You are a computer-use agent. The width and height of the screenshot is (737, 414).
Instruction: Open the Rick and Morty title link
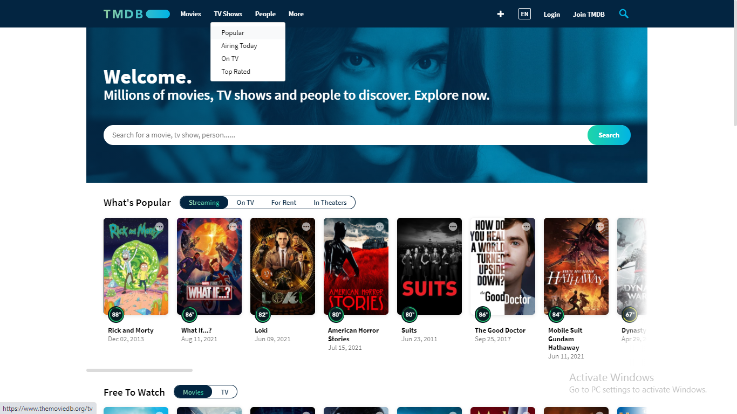click(131, 330)
